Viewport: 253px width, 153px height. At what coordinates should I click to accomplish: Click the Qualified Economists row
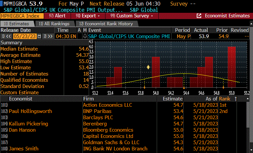tap(44, 80)
